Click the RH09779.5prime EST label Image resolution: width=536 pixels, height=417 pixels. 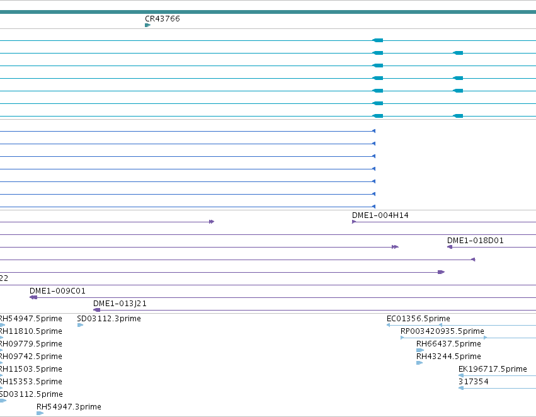(x=31, y=344)
